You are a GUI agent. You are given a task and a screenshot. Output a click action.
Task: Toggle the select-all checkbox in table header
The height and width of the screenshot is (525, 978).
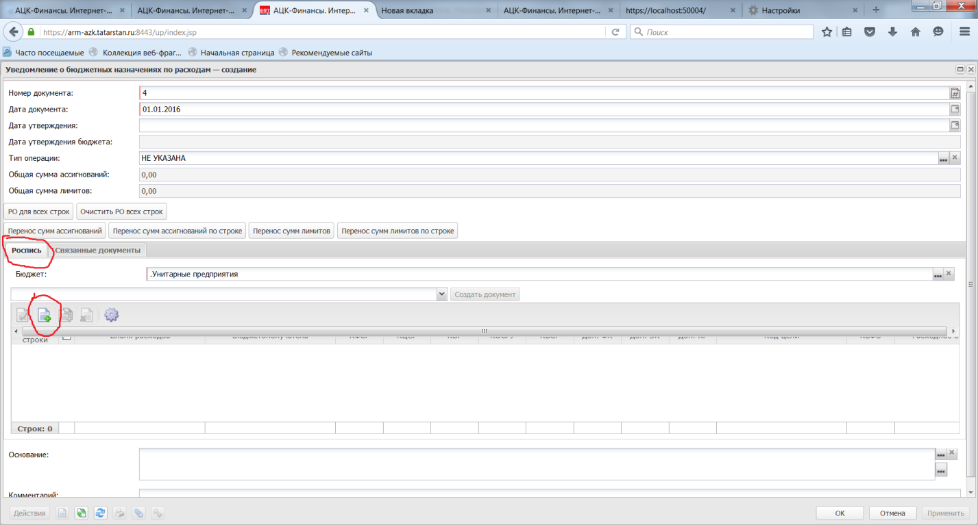pos(66,337)
